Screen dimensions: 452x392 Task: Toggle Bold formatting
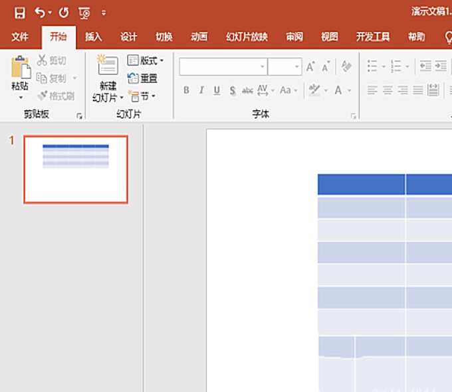(x=187, y=90)
